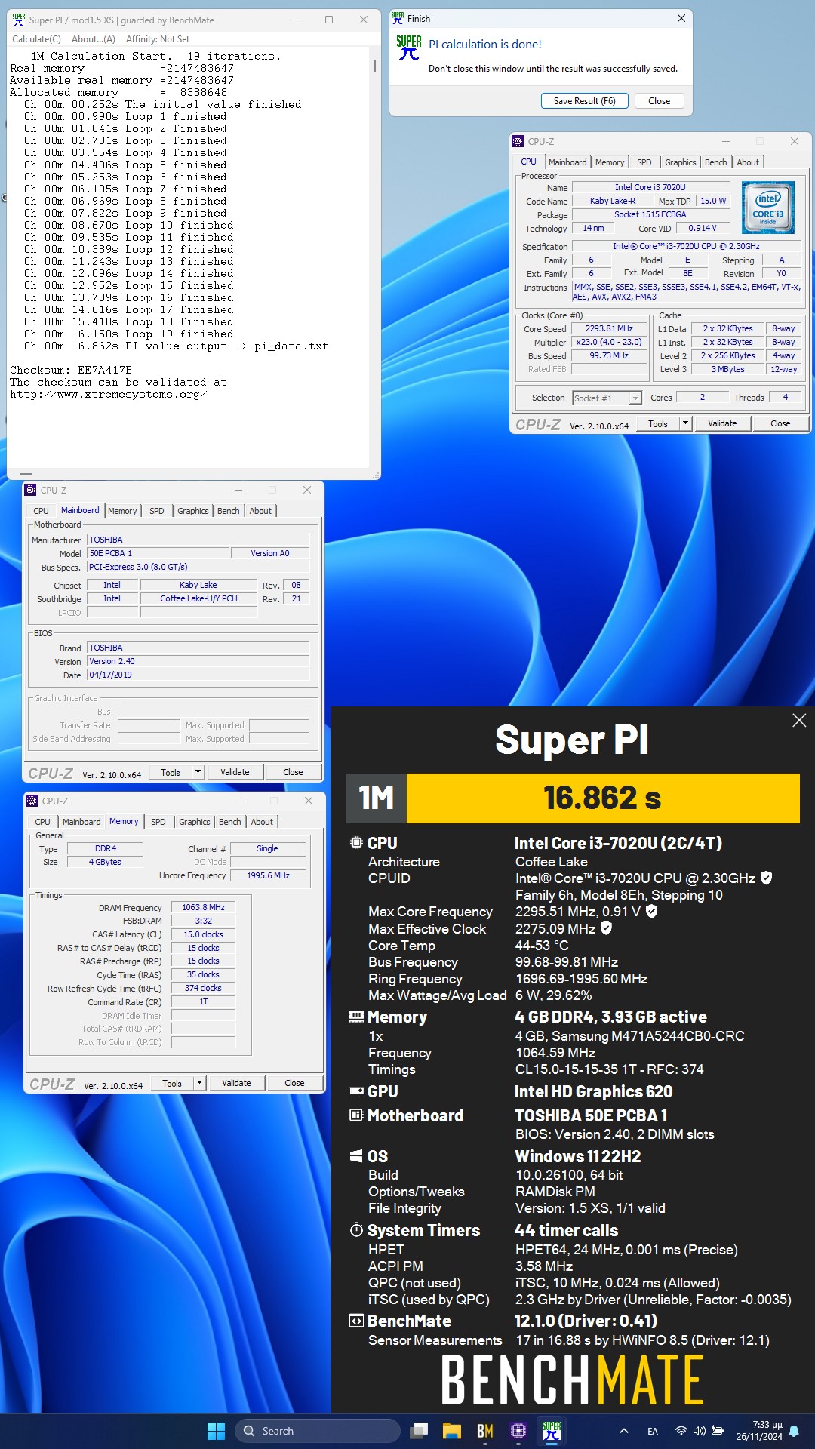This screenshot has width=815, height=1449.
Task: Click the CPU chip icon in BenchMate panel
Action: (356, 843)
